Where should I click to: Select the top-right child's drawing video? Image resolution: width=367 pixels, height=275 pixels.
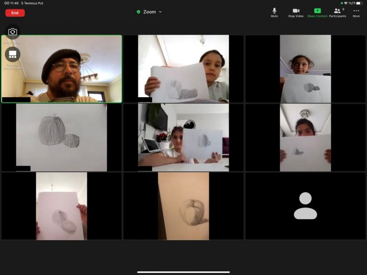(305, 69)
